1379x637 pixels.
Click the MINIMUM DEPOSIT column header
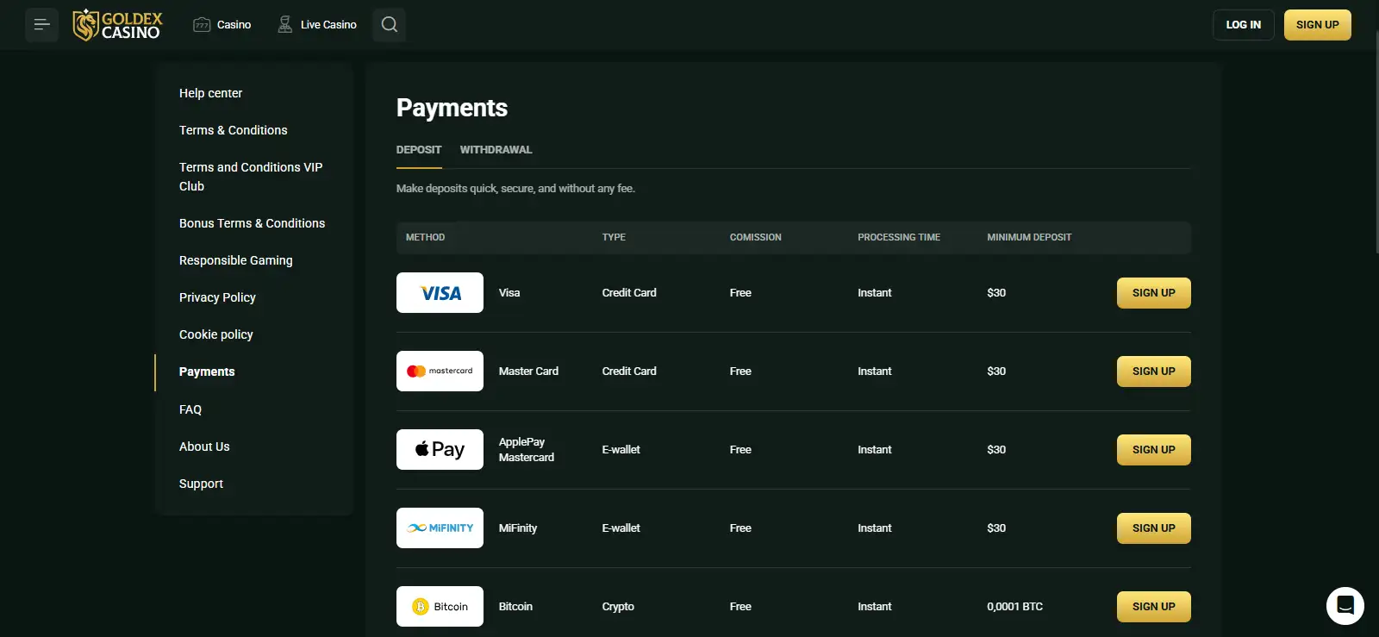pos(1029,237)
